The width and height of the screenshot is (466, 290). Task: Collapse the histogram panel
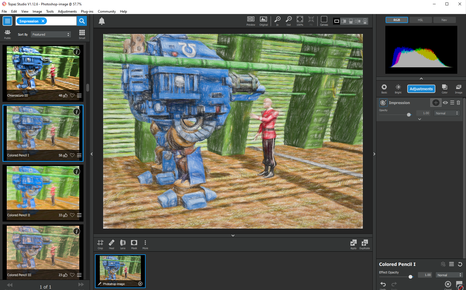pos(421,79)
